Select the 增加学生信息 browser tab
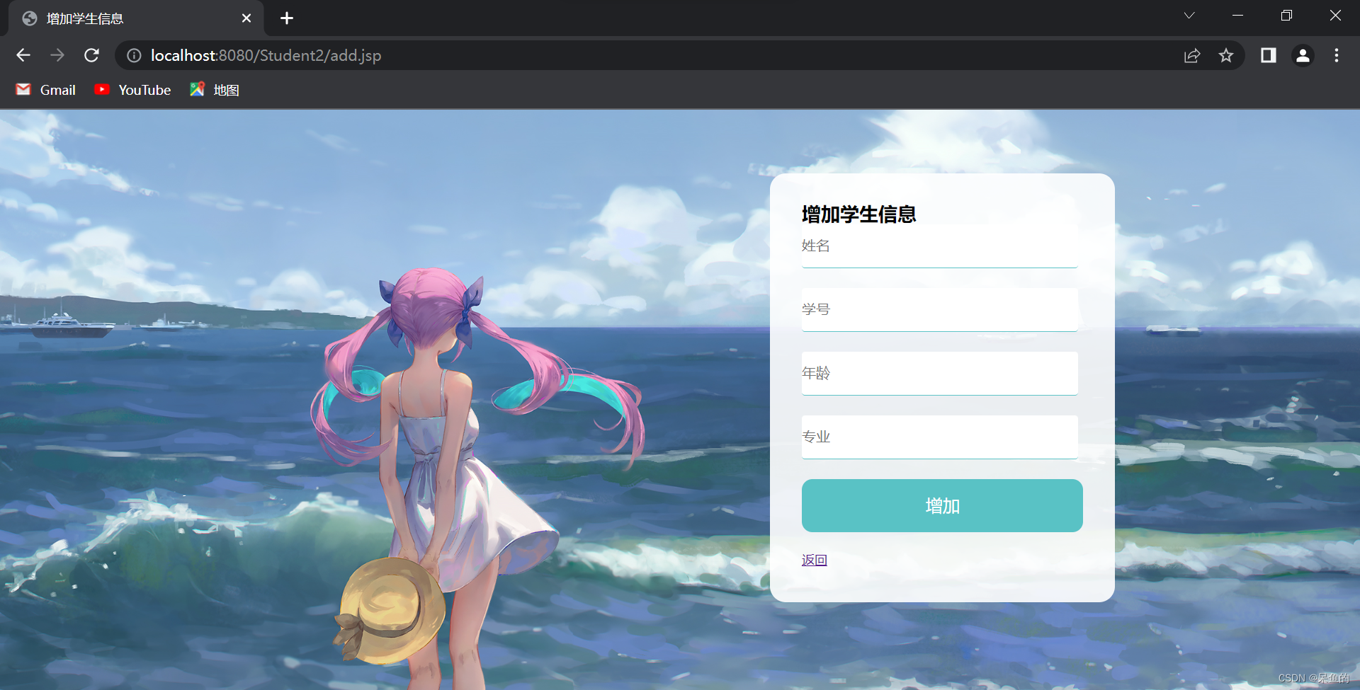1360x690 pixels. (x=136, y=18)
